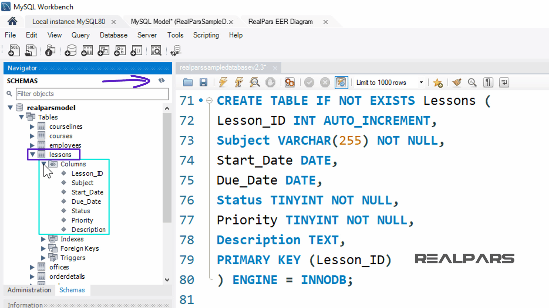The width and height of the screenshot is (549, 308).
Task: Expand the Foreign Keys node
Action: [x=43, y=248]
